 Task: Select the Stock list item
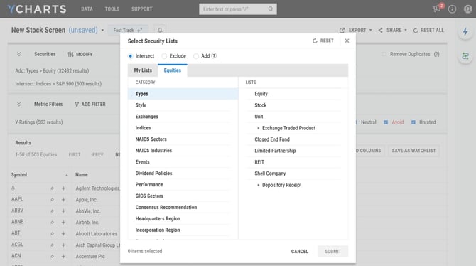coord(293,105)
